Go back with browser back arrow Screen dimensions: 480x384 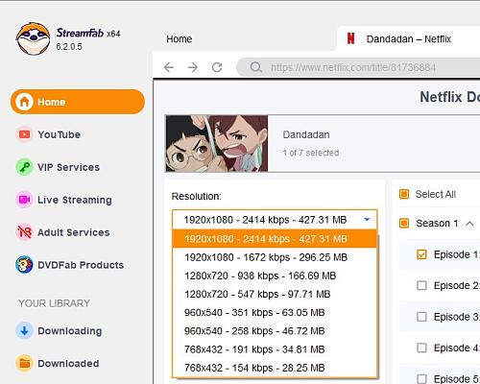[x=169, y=67]
